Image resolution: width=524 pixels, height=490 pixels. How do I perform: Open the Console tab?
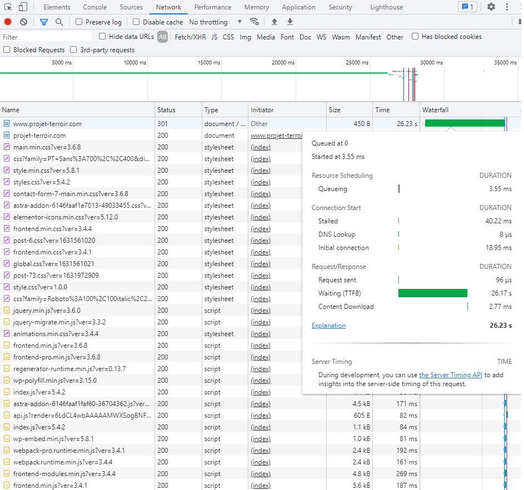(x=95, y=7)
